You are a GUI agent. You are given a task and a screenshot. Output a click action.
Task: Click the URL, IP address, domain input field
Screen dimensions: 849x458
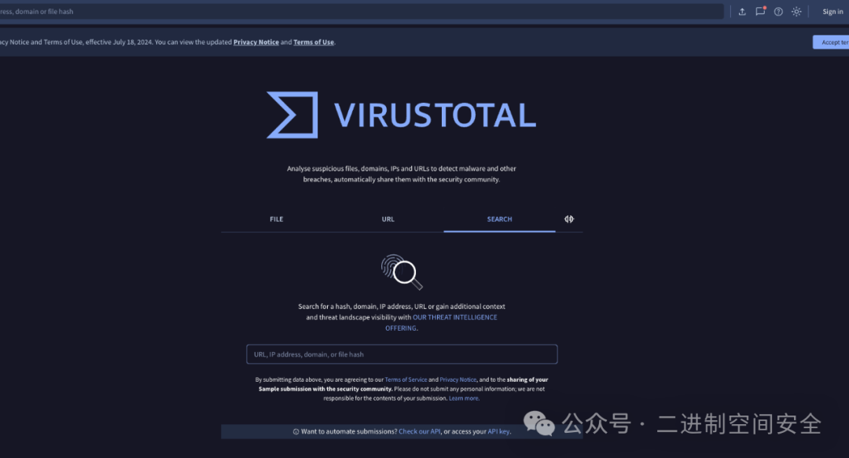coord(402,354)
